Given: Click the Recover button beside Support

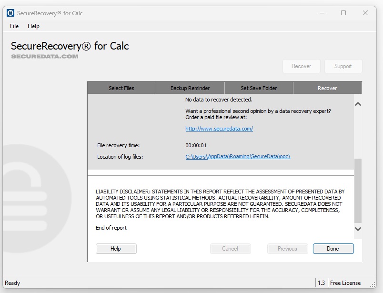Looking at the screenshot, I should (301, 66).
